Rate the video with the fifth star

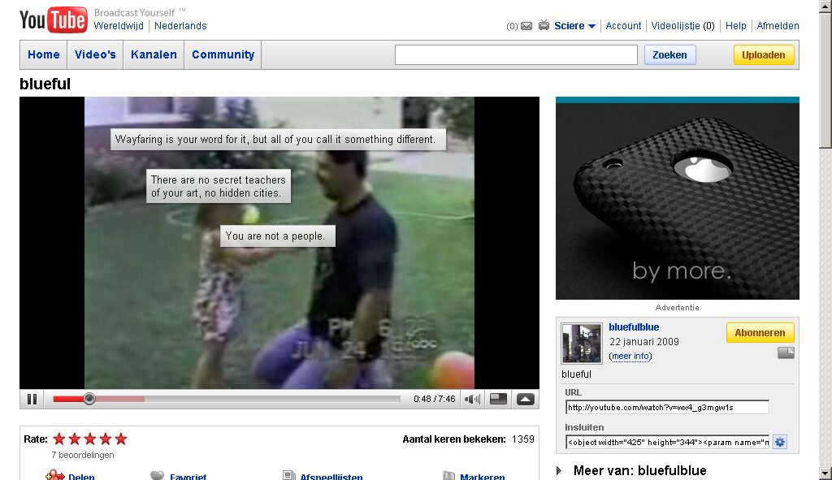(x=121, y=439)
